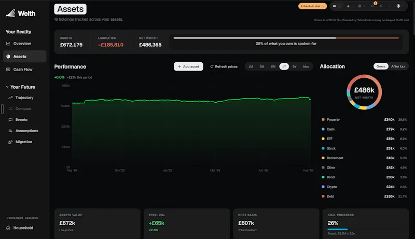Select the Other allocation row

coord(364,167)
